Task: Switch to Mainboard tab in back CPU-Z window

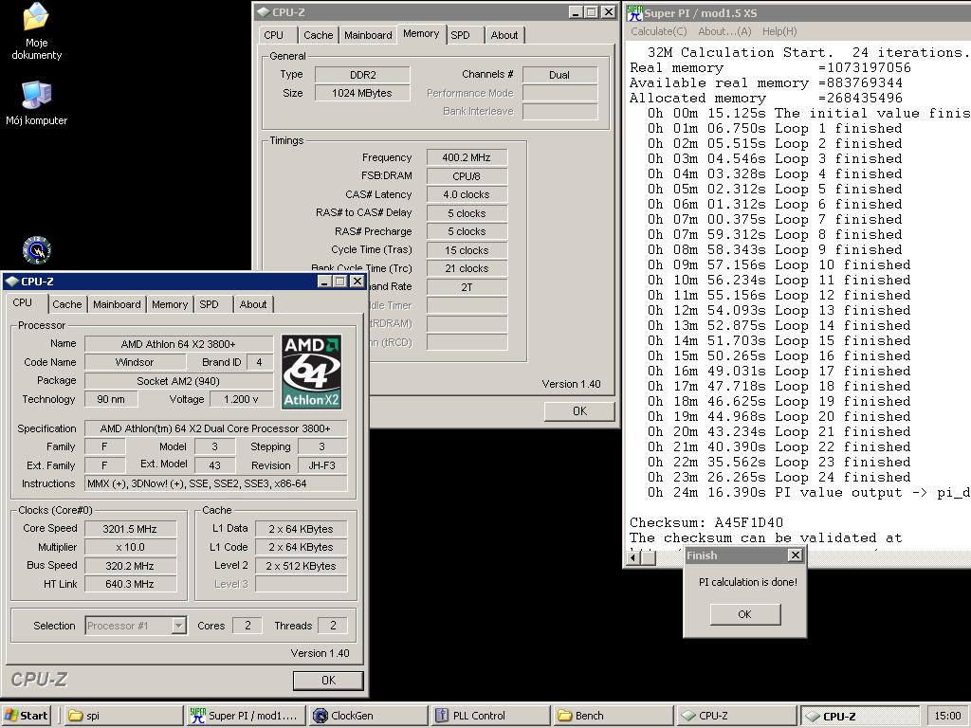Action: [x=368, y=35]
